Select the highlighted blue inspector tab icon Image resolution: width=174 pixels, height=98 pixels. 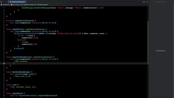click(166, 2)
